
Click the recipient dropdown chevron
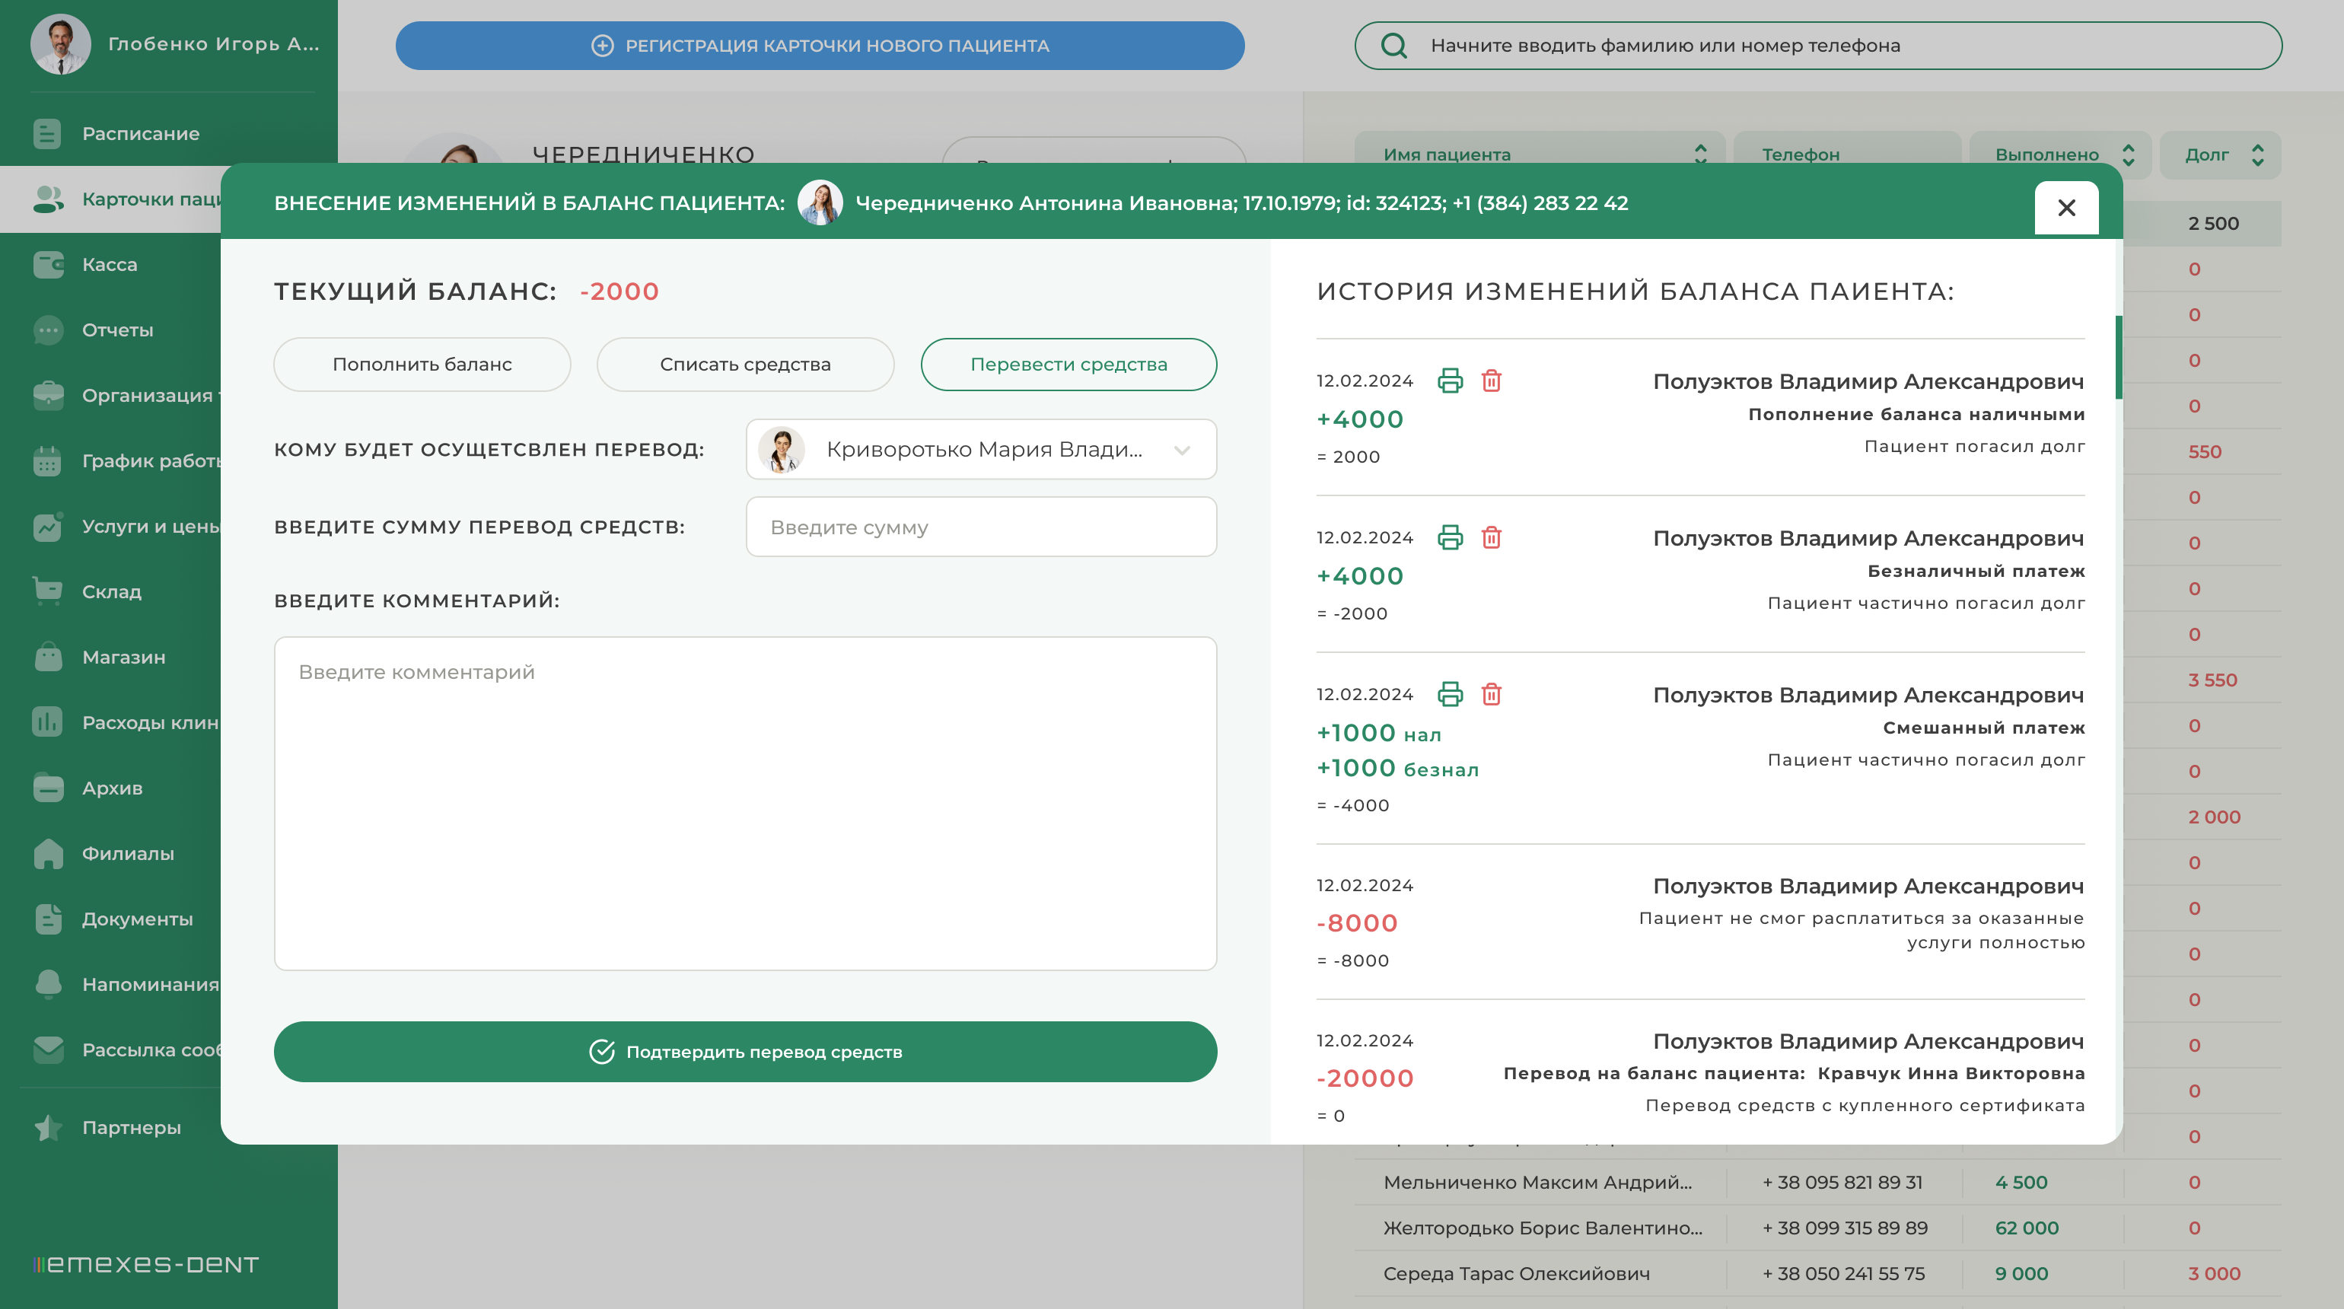click(x=1182, y=451)
